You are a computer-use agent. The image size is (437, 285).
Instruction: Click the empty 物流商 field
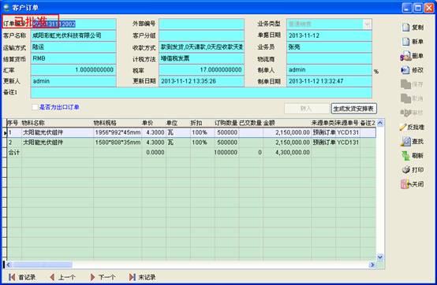coord(329,58)
